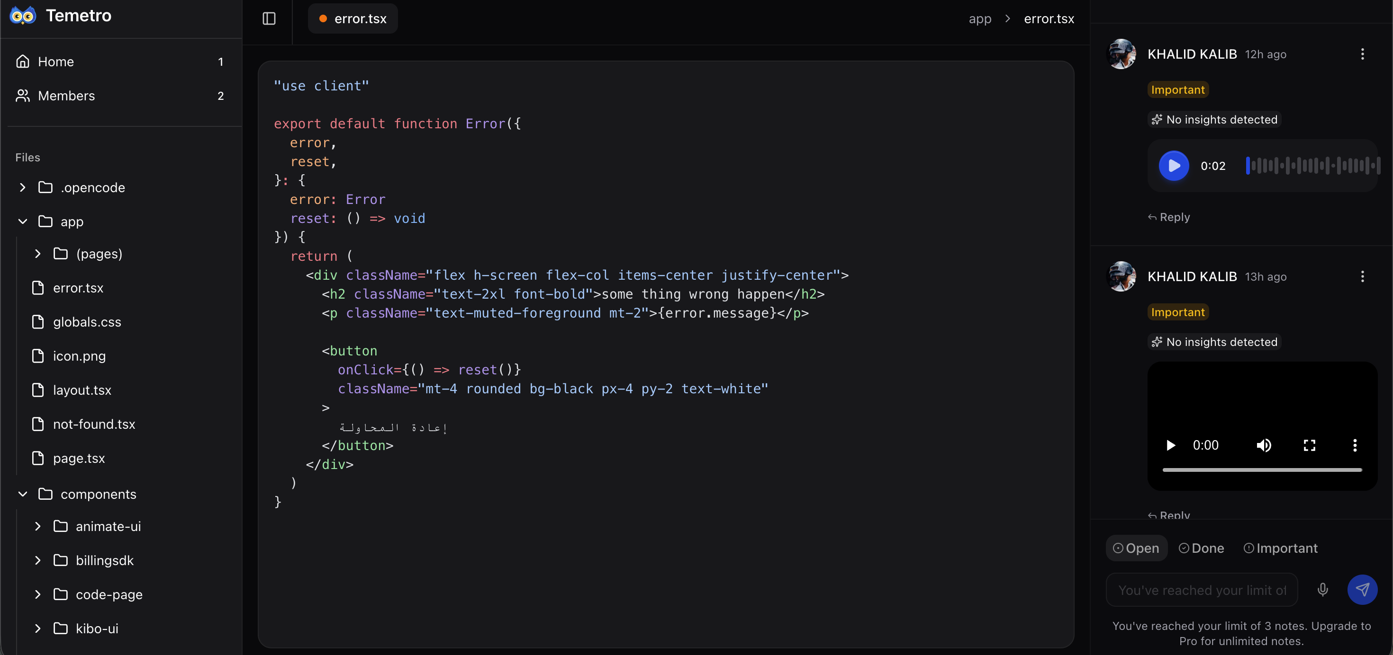Click inside the message input field

click(x=1201, y=589)
